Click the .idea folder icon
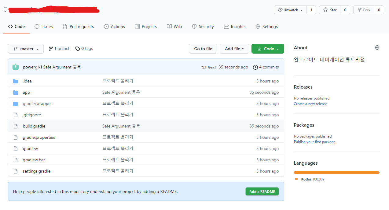Viewport: 389px width, 210px height. 16,81
